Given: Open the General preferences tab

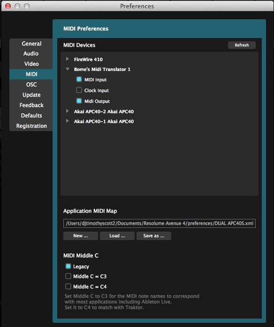Looking at the screenshot, I should [x=31, y=44].
